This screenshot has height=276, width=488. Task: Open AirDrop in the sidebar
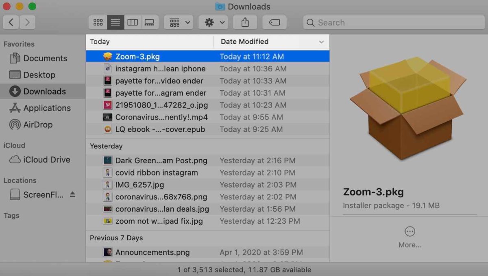pyautogui.click(x=43, y=125)
